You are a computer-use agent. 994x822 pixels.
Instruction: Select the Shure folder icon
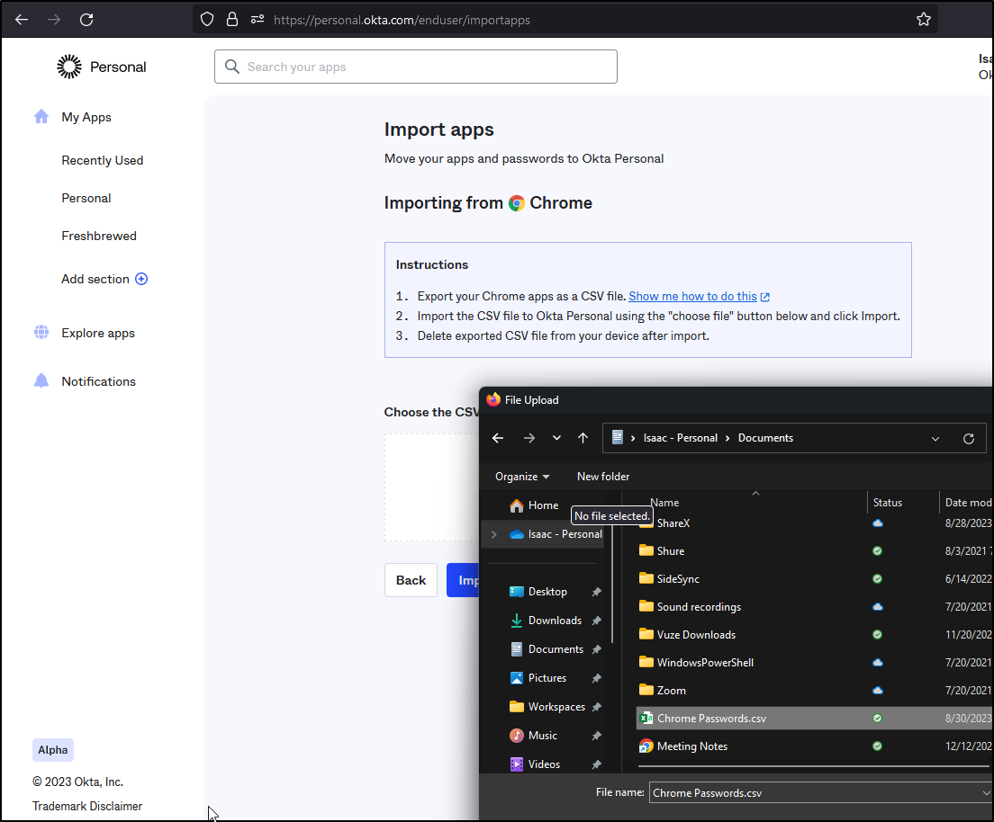pos(646,550)
